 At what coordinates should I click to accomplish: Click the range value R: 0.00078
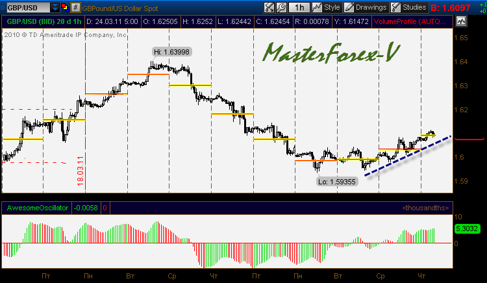pyautogui.click(x=312, y=21)
